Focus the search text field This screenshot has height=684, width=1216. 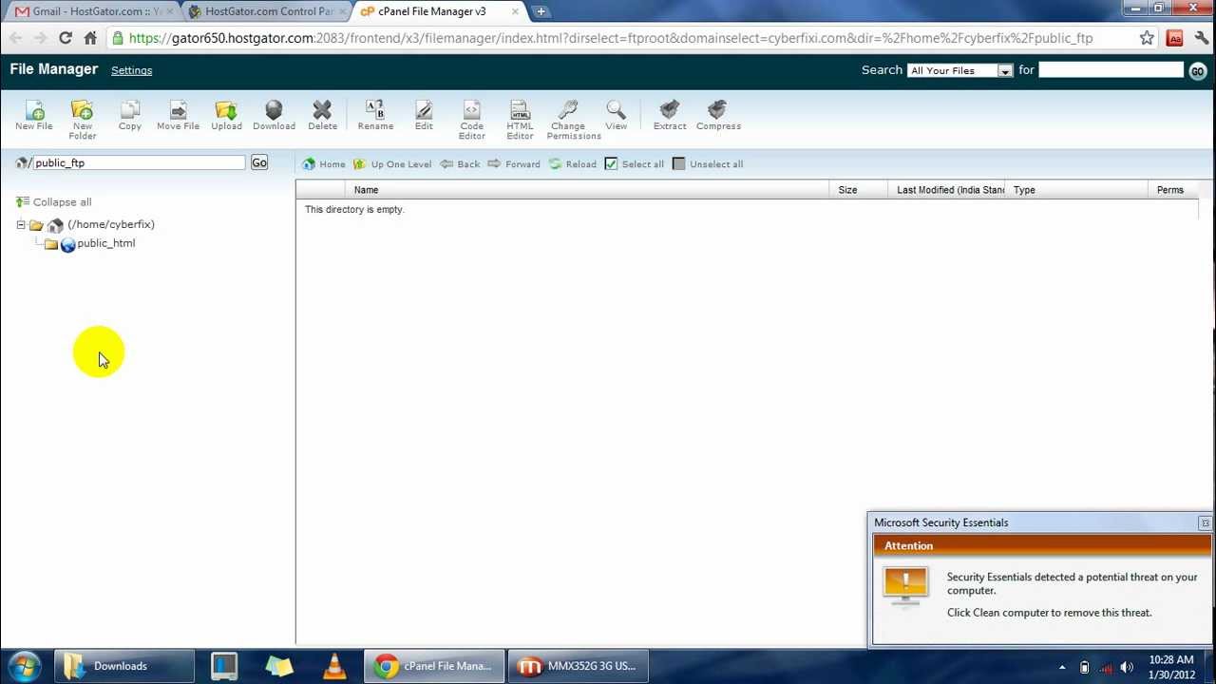pos(1111,69)
